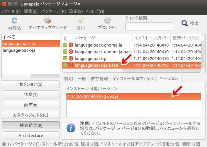Toggle status checkbox of language-pack-ja package
Viewport: 207px width, 147px height.
tap(65, 58)
